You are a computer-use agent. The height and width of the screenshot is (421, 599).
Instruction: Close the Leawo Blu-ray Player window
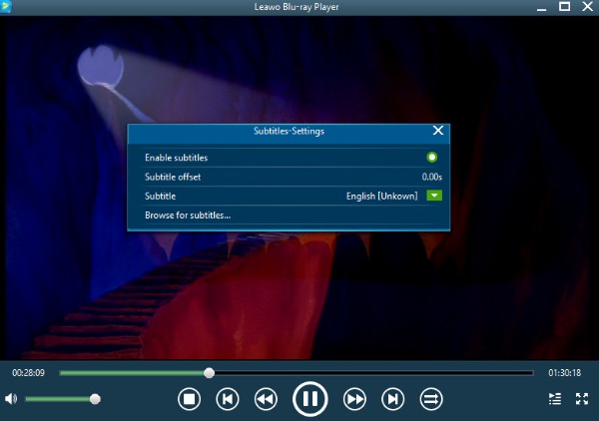click(588, 7)
